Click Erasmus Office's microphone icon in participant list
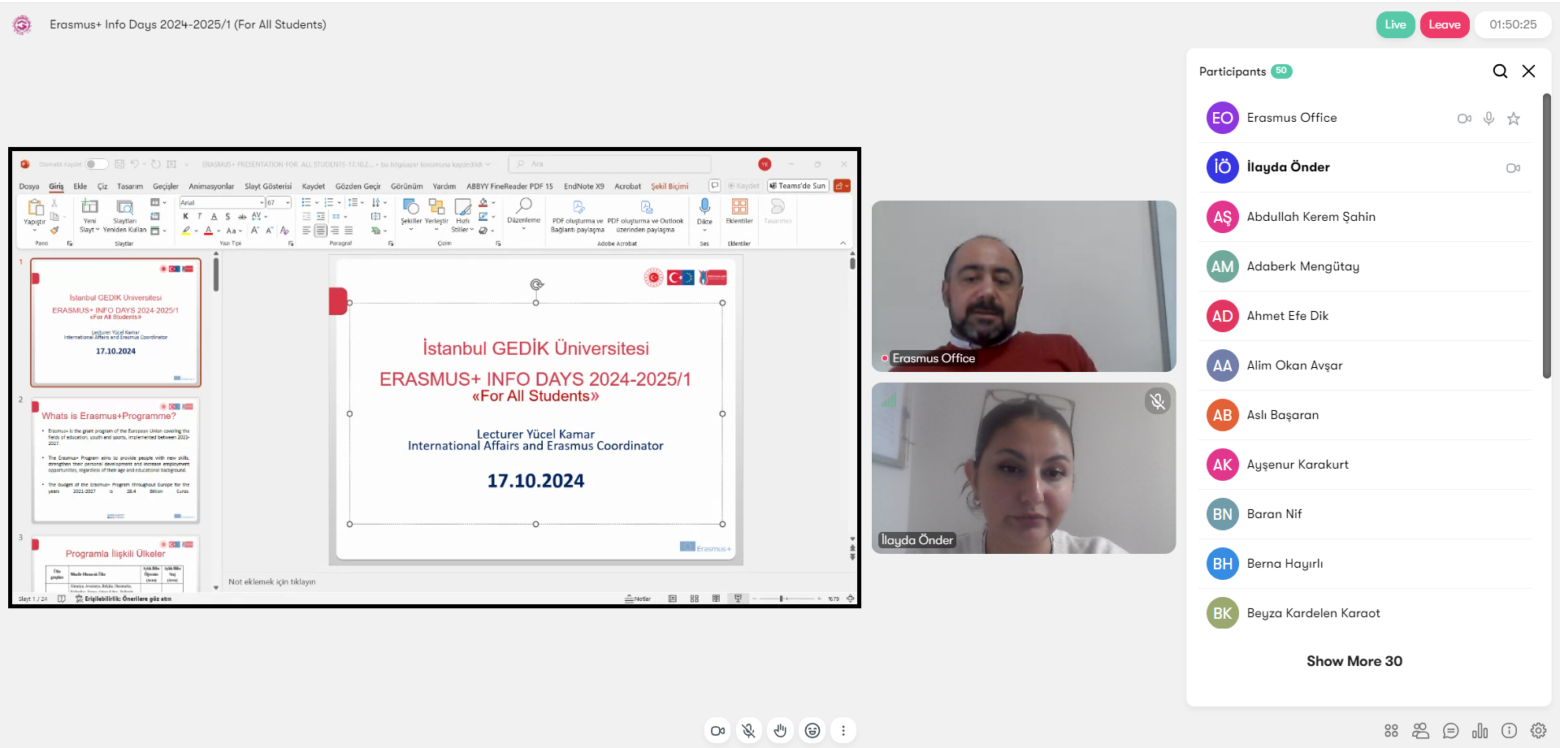 tap(1488, 119)
